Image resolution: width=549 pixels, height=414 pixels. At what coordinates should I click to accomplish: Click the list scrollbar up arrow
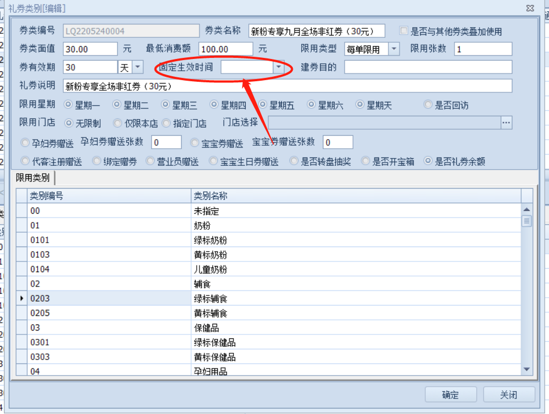pyautogui.click(x=527, y=209)
